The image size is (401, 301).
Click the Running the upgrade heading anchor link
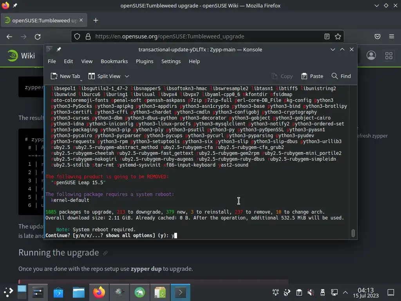point(105,253)
